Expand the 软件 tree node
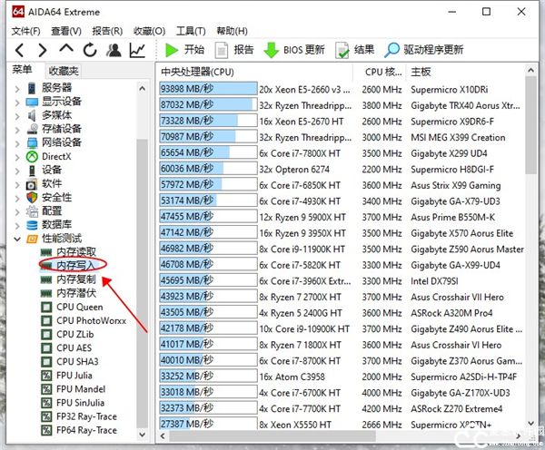Screen dimensions: 545x450 [x=17, y=185]
